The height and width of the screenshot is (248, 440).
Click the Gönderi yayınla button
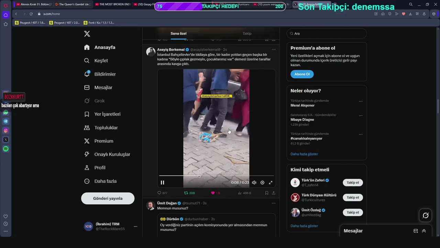click(x=108, y=198)
